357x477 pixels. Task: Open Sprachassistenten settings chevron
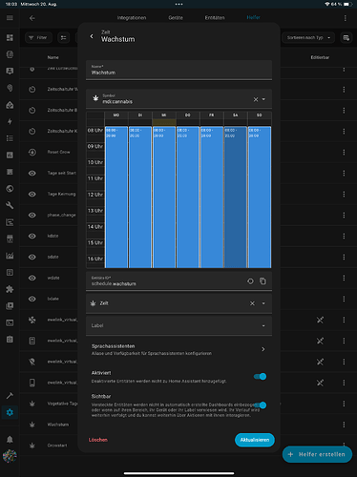click(x=263, y=349)
